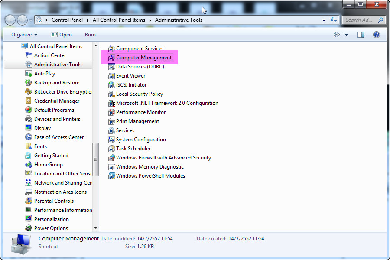Click the Search Administrative Tools box
The height and width of the screenshot is (260, 390).
point(364,20)
